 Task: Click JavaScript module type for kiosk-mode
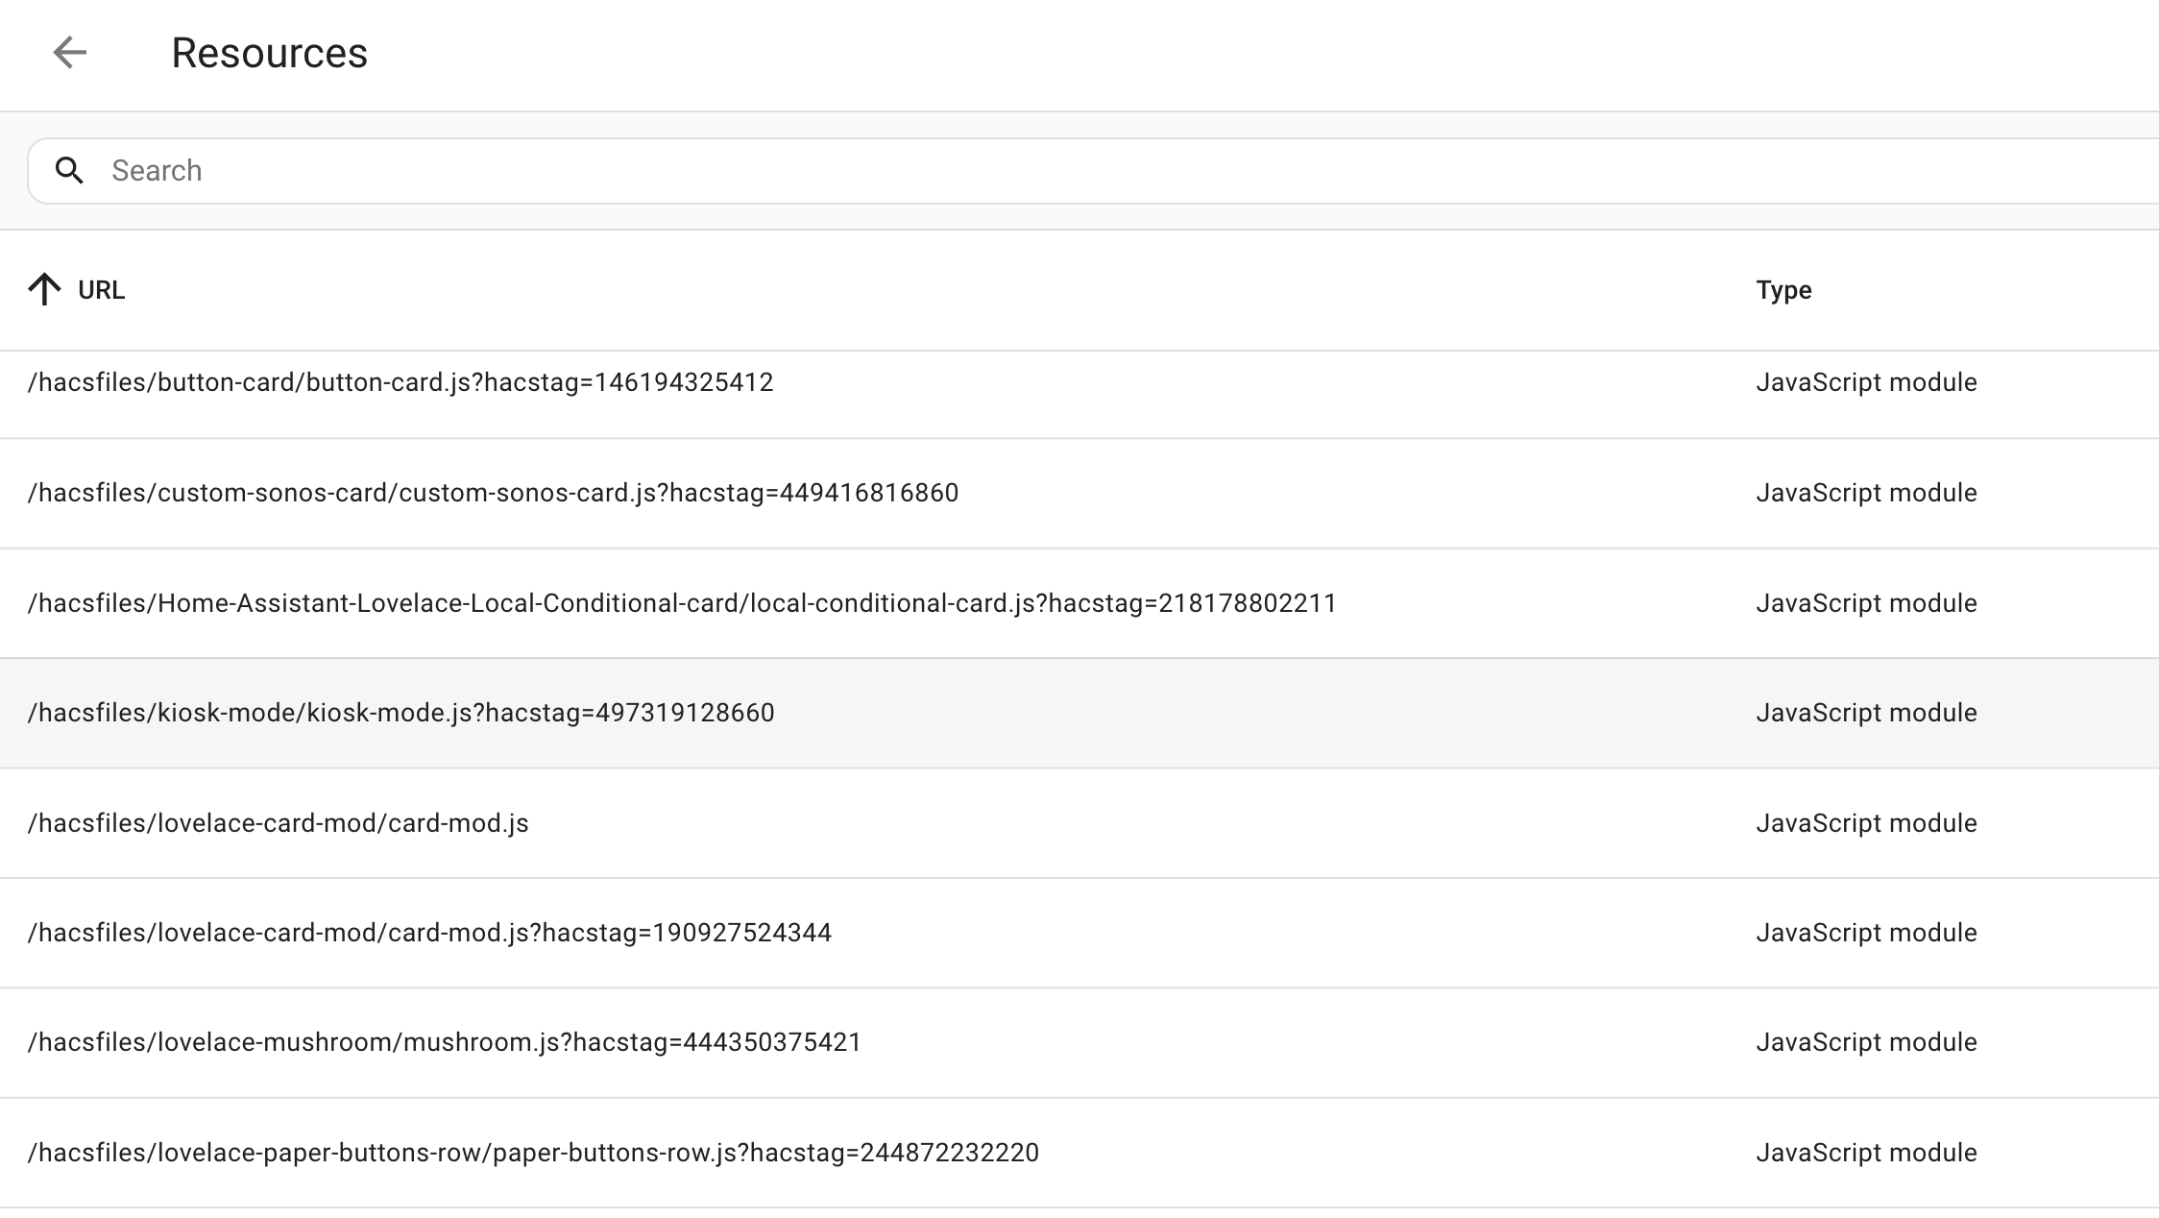coord(1866,713)
